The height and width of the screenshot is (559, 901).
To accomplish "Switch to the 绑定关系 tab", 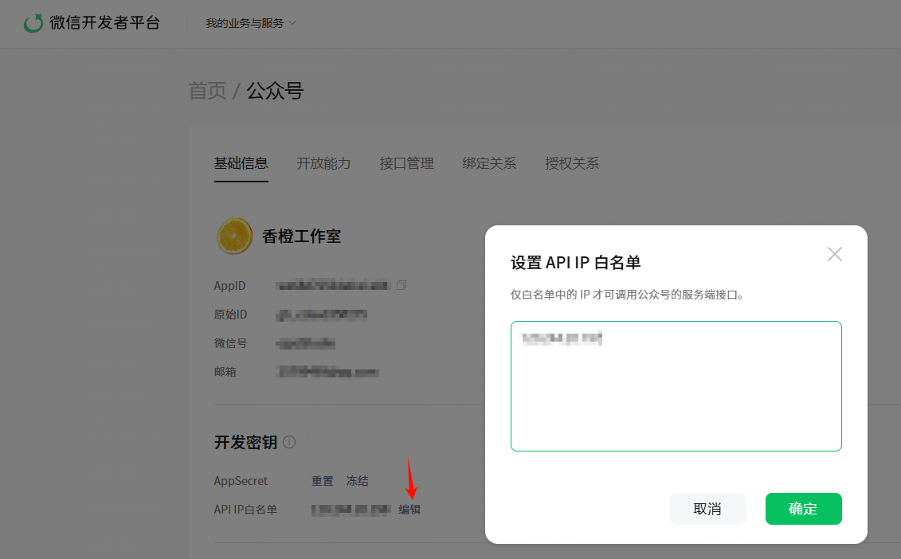I will pyautogui.click(x=489, y=163).
